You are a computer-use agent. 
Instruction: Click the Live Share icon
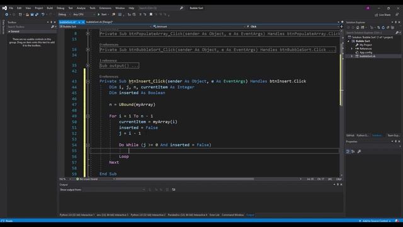(377, 15)
